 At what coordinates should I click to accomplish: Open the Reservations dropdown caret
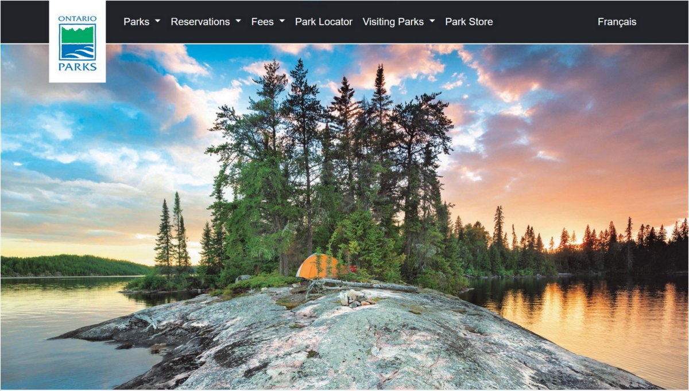point(238,22)
